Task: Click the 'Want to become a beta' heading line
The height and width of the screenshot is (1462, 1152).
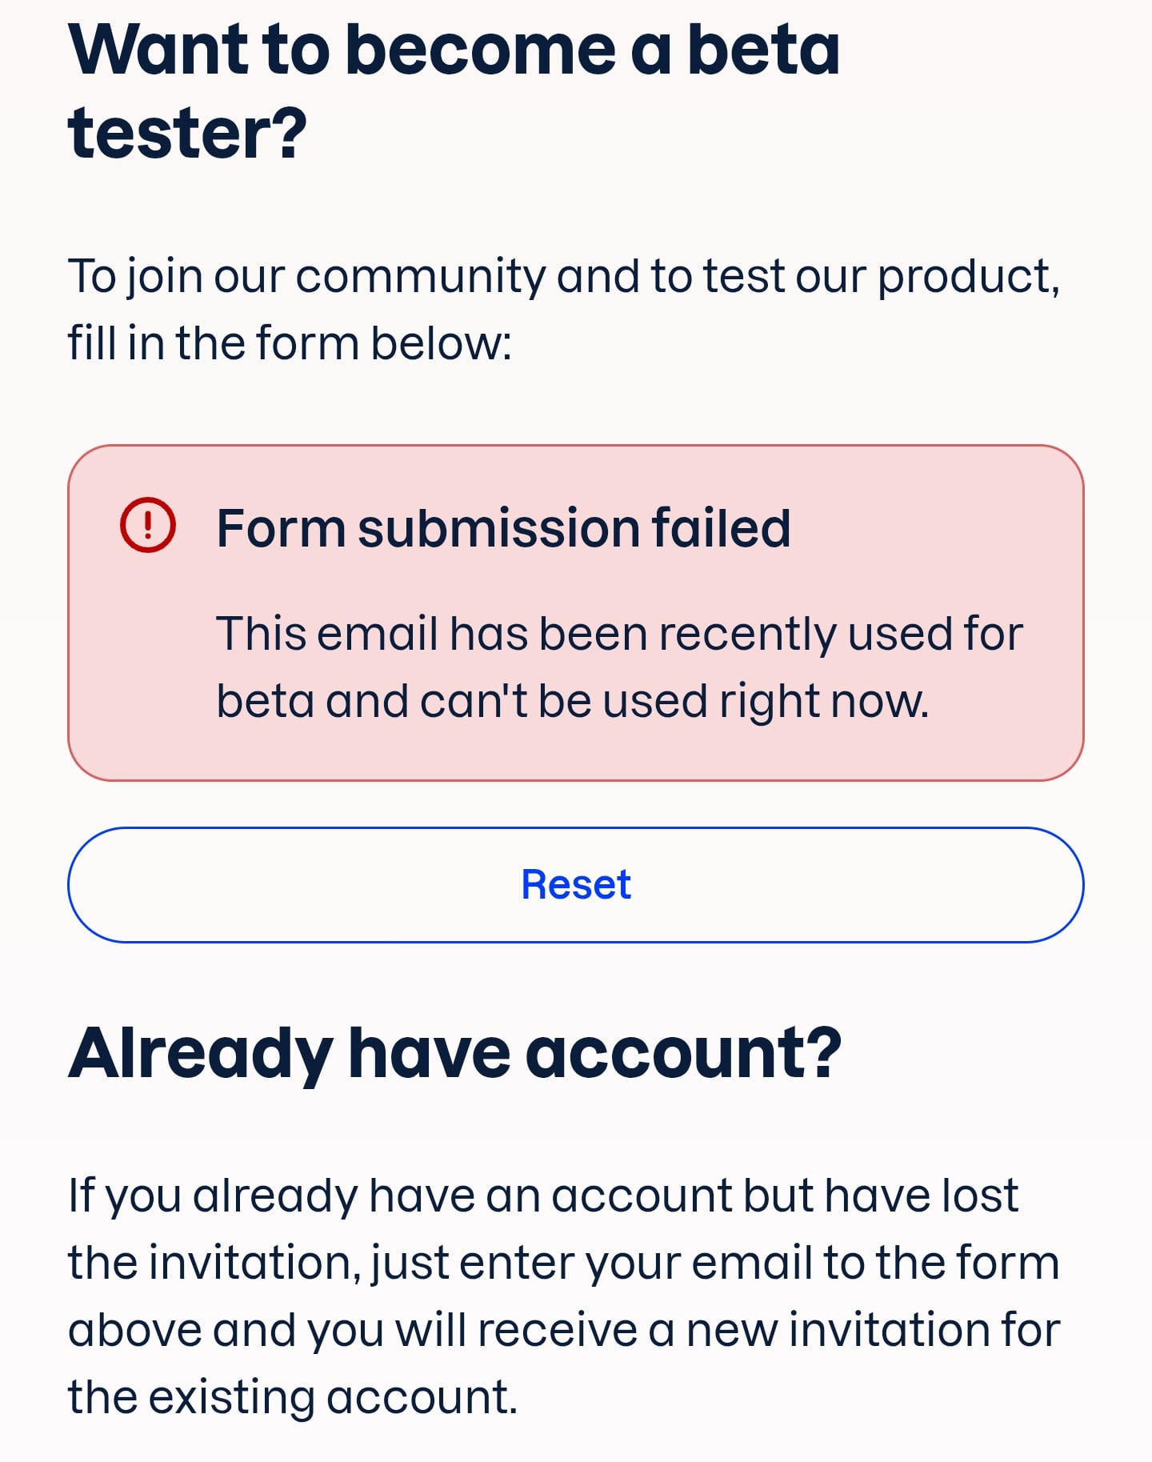Action: 454,50
